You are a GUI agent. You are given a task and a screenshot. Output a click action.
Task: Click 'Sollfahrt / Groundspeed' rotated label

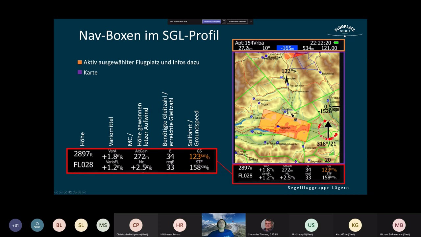[x=193, y=128]
